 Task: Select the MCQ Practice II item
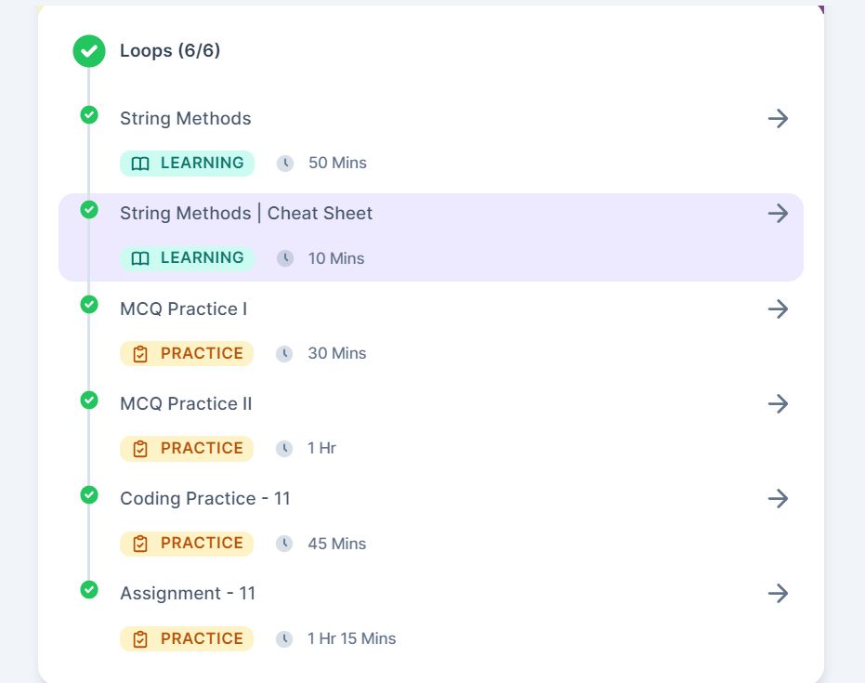tap(186, 403)
